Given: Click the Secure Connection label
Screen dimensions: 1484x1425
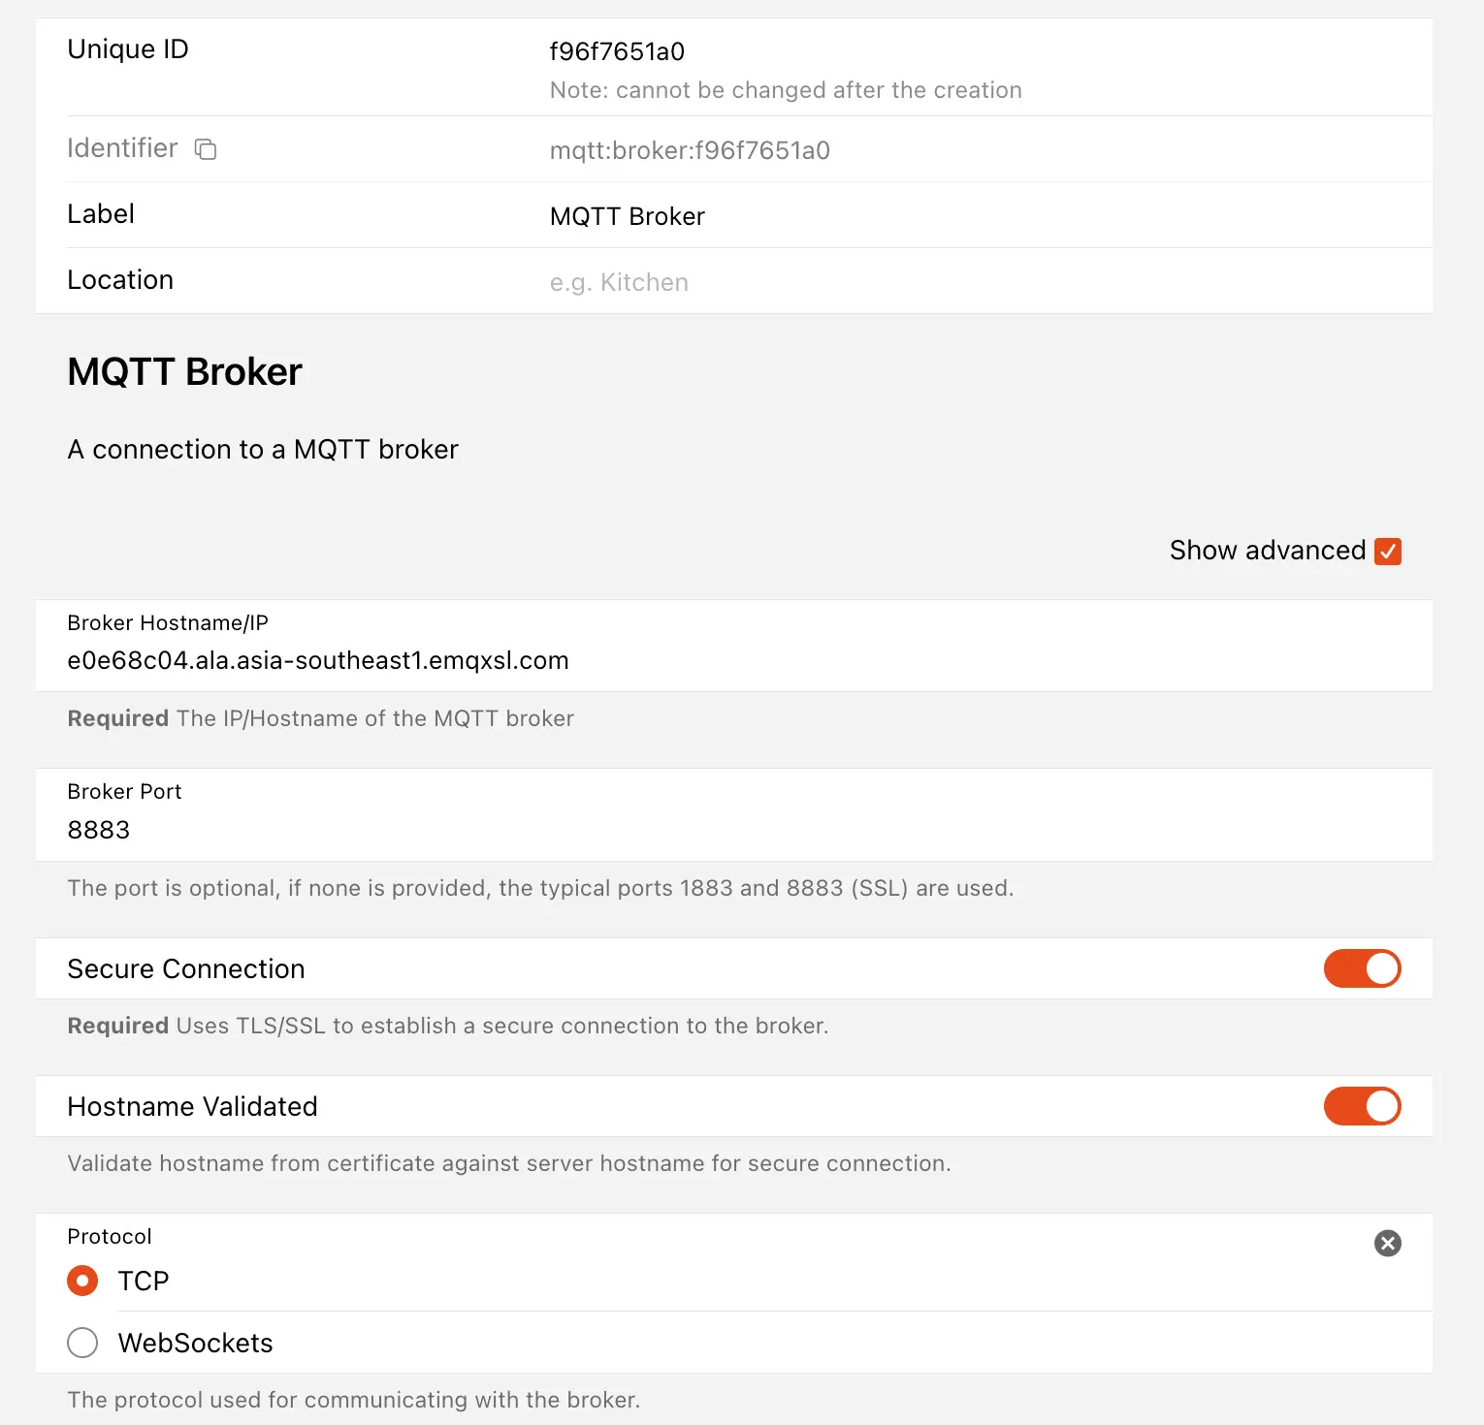Looking at the screenshot, I should [186, 968].
